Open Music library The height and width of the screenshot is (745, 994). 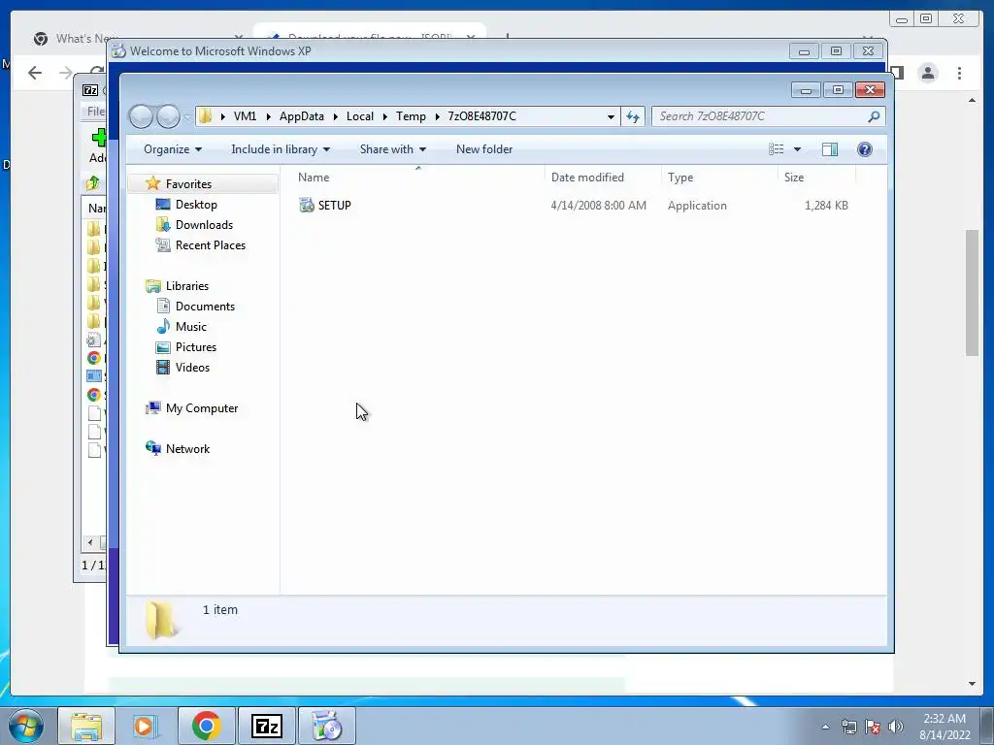191,326
